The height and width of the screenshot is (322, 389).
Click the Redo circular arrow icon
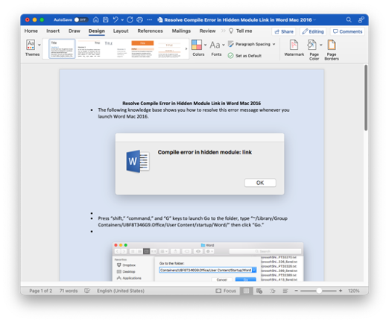(130, 19)
